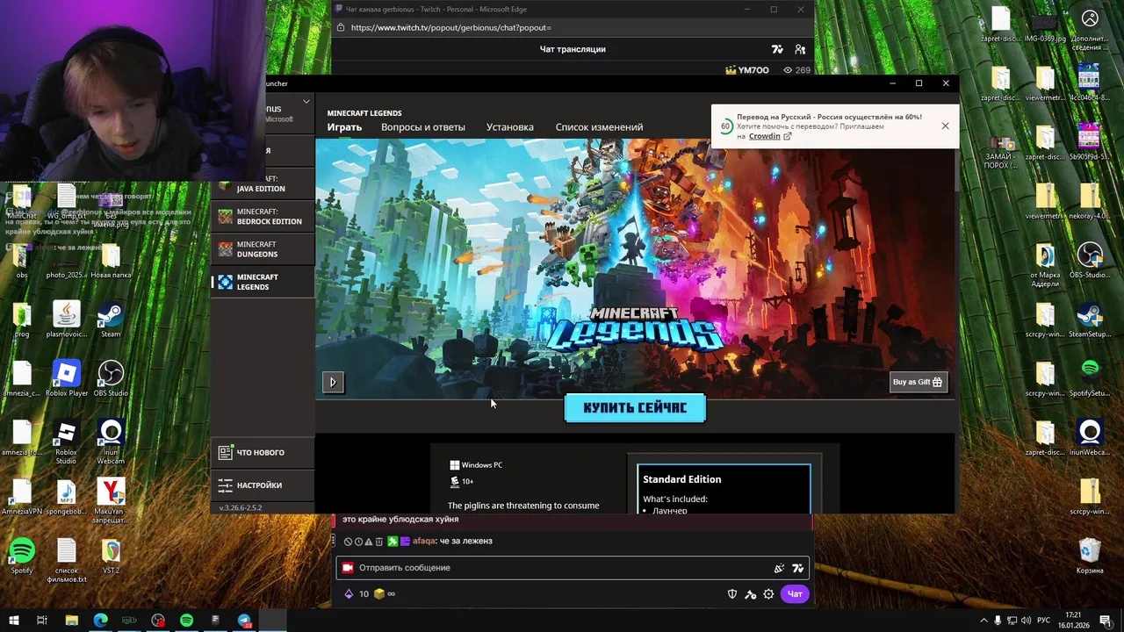The width and height of the screenshot is (1124, 632).
Task: Open OBS-Studio installer icon on desktop
Action: click(x=1090, y=261)
